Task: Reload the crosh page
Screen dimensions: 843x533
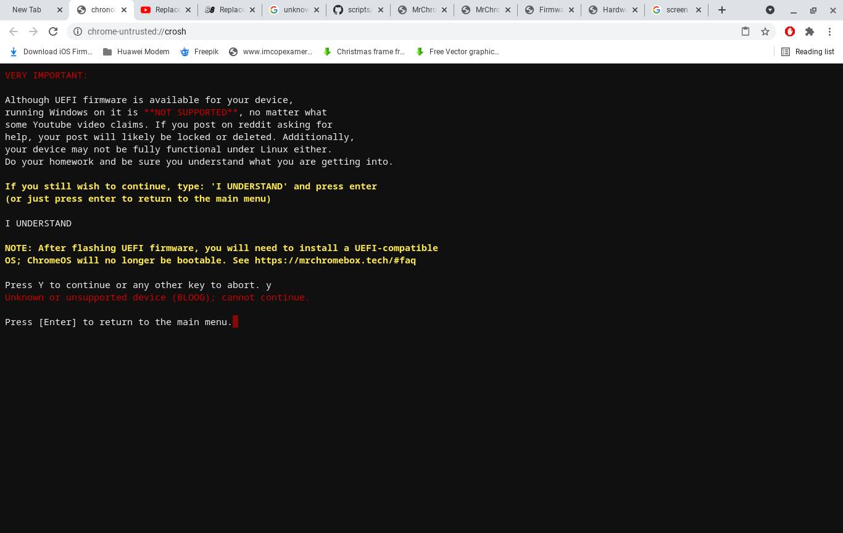Action: (53, 31)
